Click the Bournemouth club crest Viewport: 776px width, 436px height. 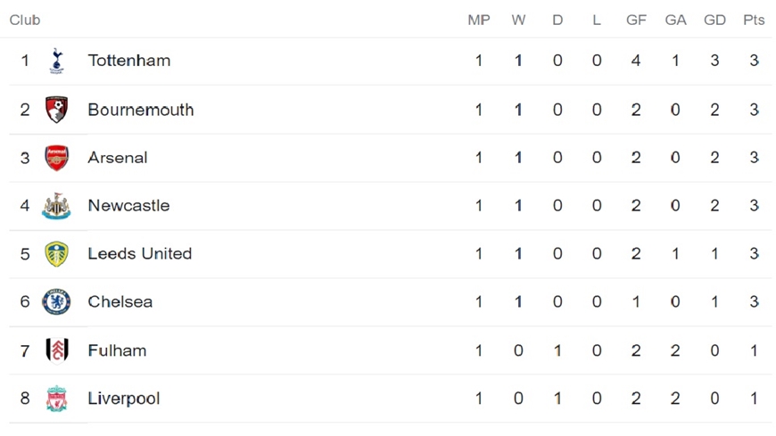tap(56, 110)
